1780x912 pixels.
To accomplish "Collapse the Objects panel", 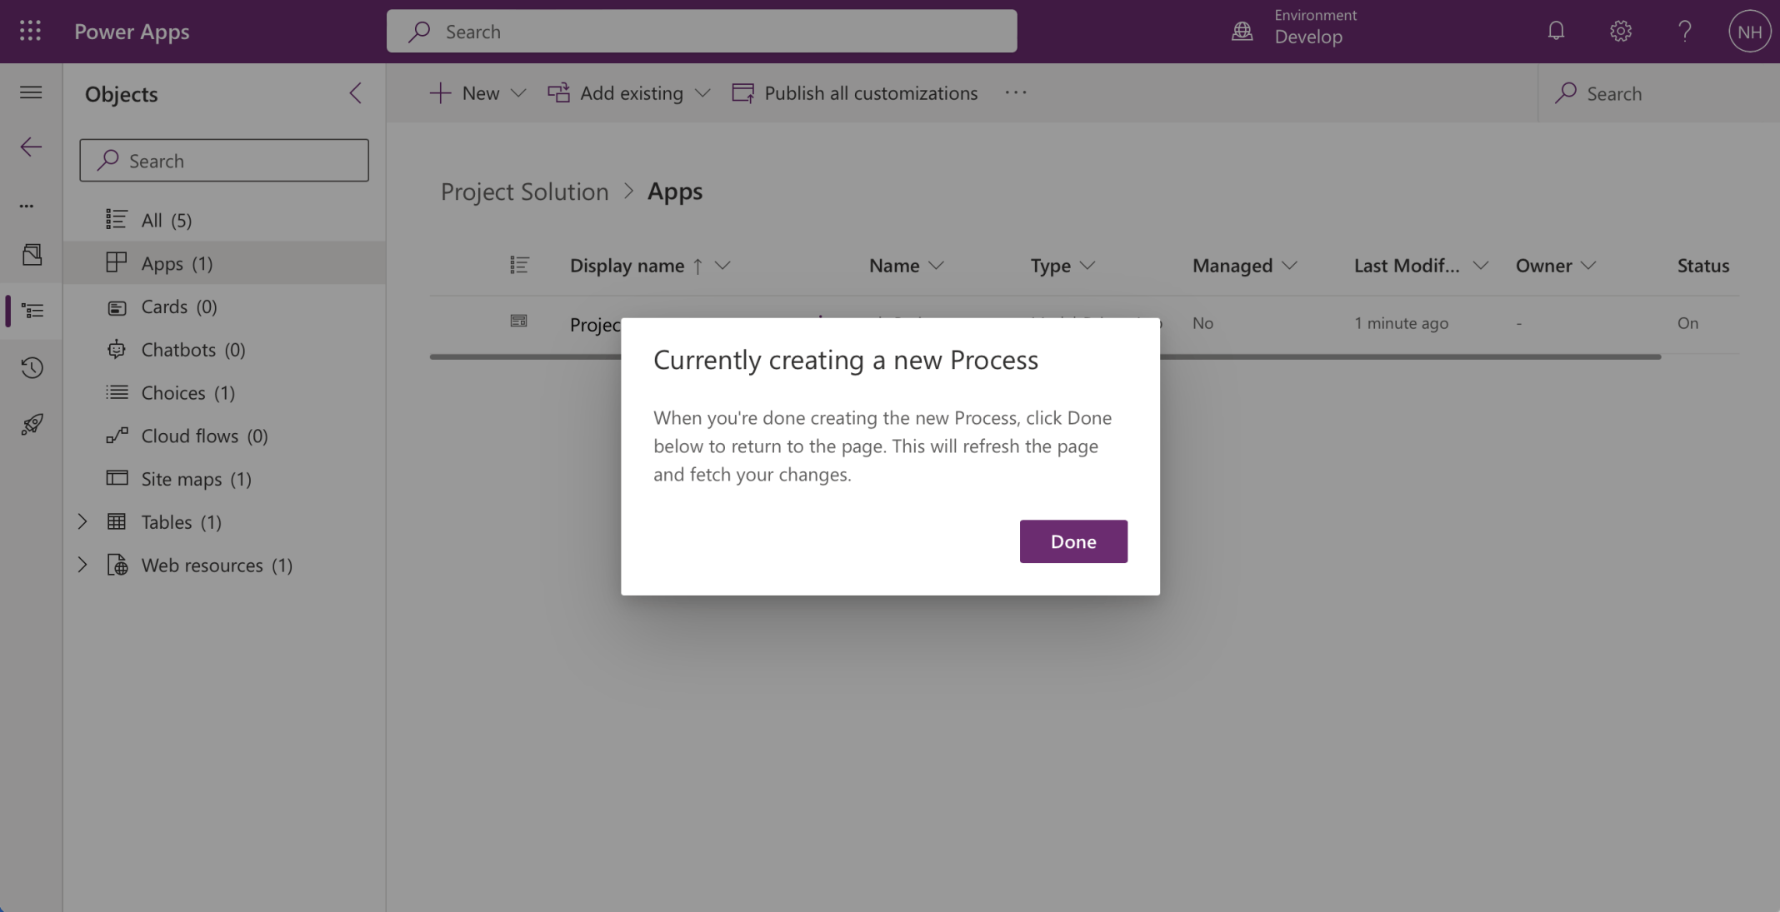I will point(355,93).
